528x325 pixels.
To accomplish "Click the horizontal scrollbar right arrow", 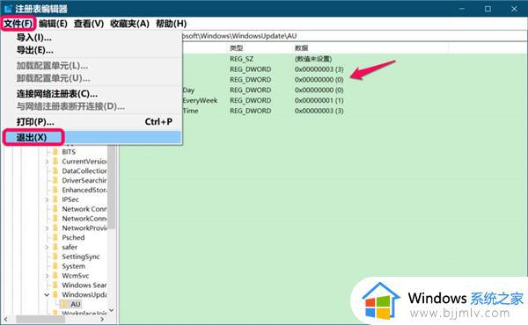I will [x=102, y=319].
